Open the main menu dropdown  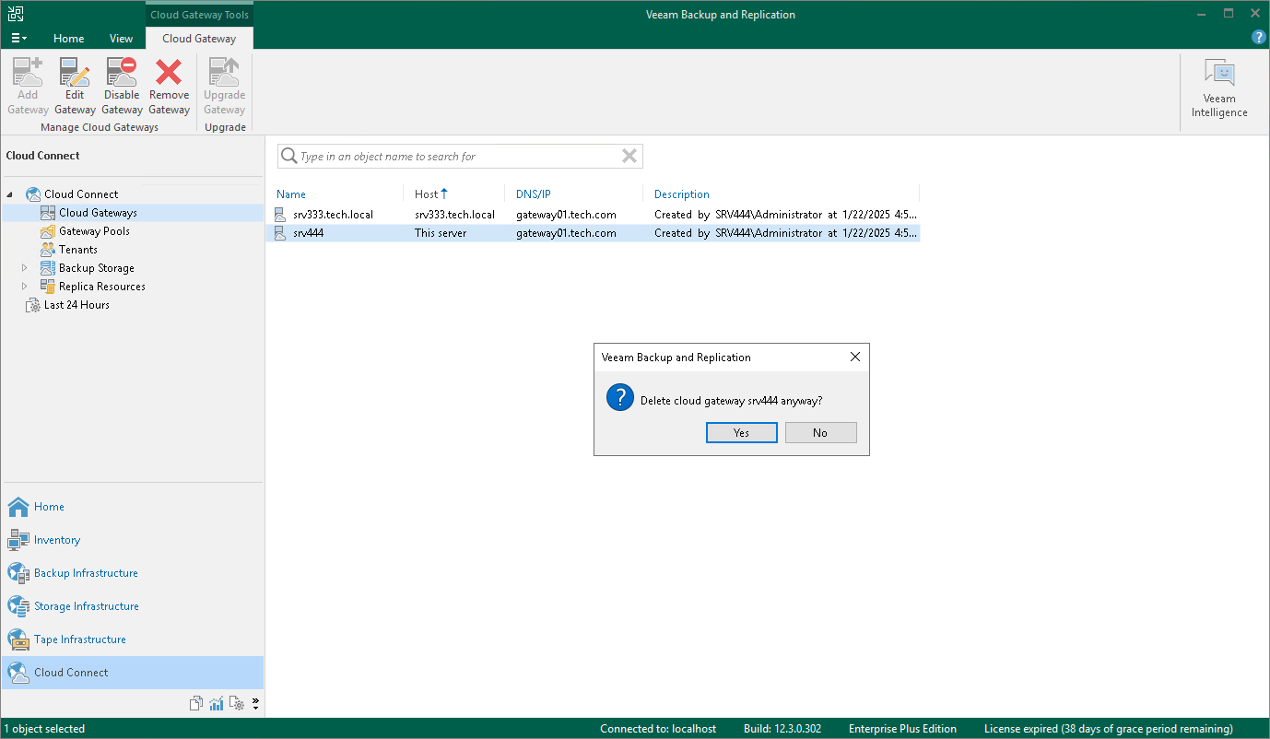click(18, 38)
